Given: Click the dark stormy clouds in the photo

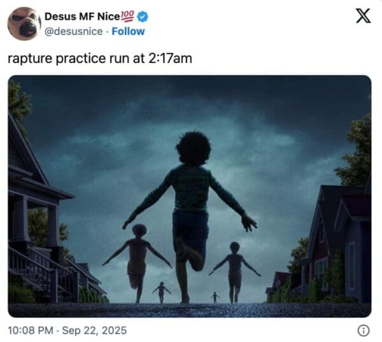Looking at the screenshot, I should click(x=190, y=110).
